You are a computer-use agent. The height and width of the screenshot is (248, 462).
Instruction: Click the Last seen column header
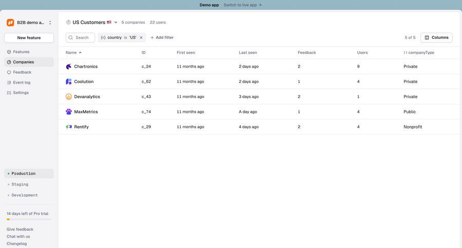click(248, 53)
